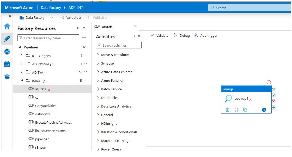Click Data Factory breadcrumb link
This screenshot has height=157, width=292.
pyautogui.click(x=51, y=8)
